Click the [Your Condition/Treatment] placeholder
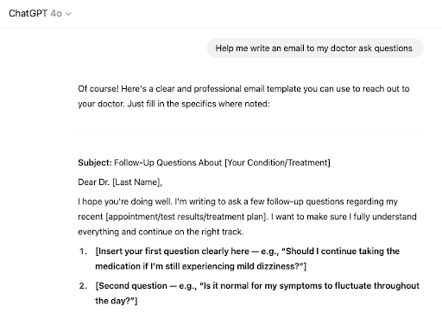Viewport: 442px width, 312px height. [277, 162]
